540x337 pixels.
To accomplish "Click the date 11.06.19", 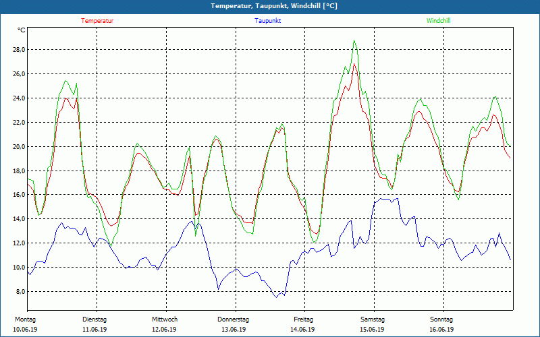I will [x=94, y=330].
